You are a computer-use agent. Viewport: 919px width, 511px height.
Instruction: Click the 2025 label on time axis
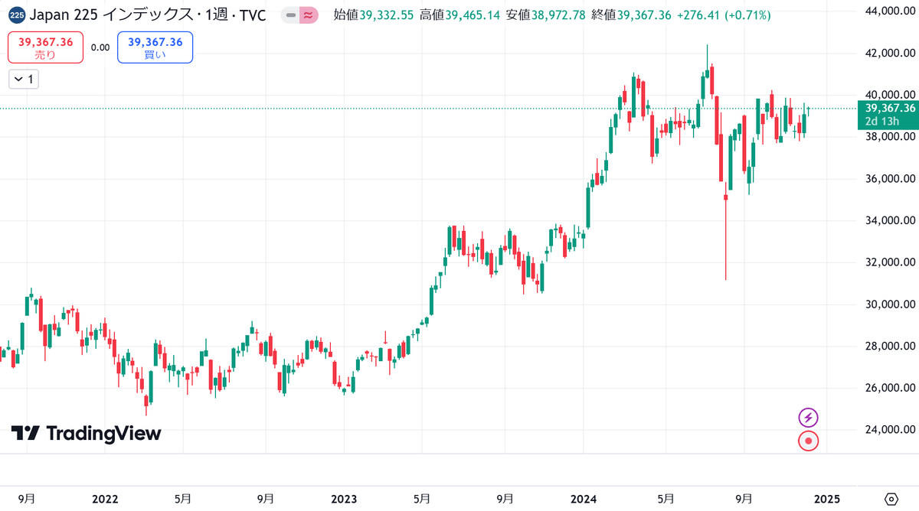pyautogui.click(x=827, y=499)
